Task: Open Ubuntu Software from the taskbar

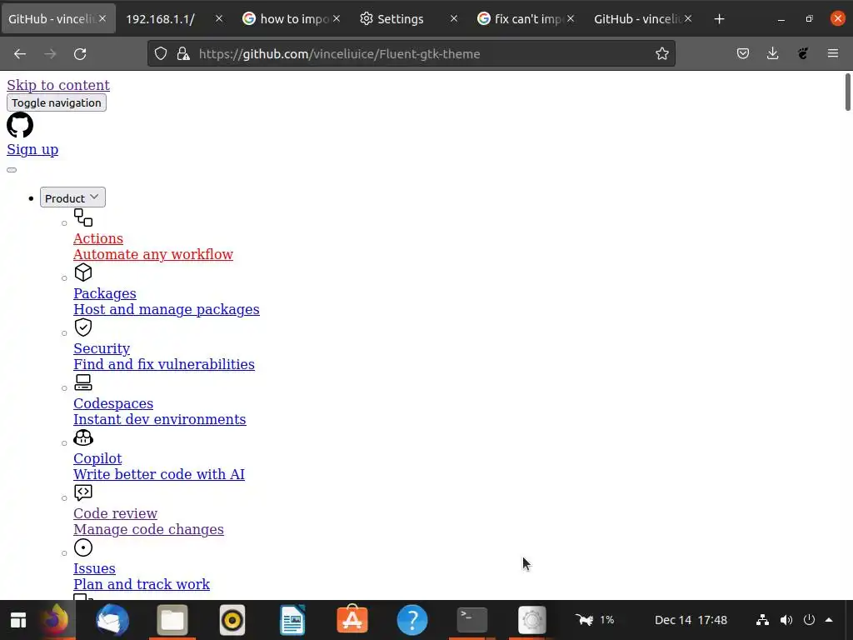Action: (x=352, y=620)
